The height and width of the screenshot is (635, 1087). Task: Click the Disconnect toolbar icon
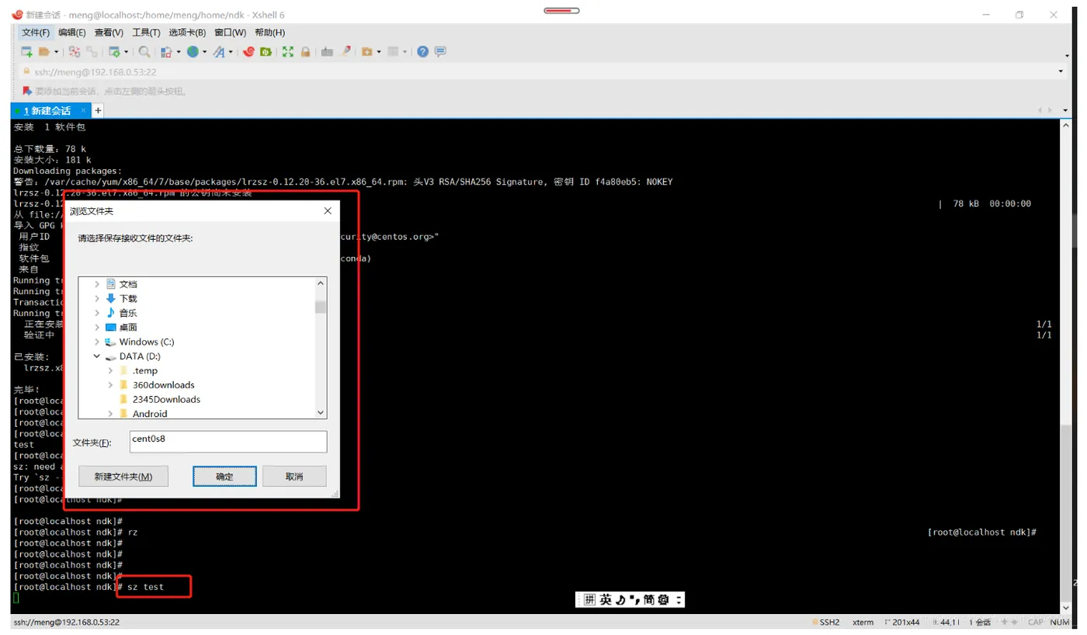75,52
